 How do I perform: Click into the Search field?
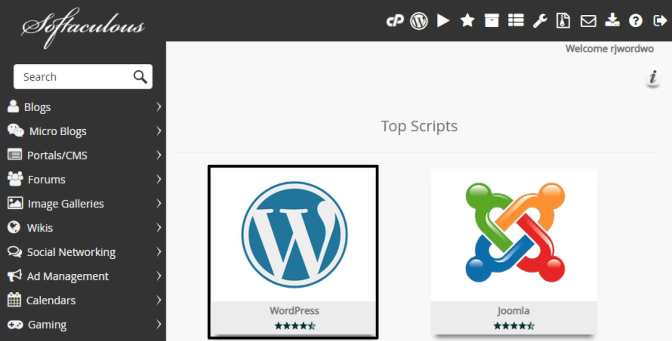[x=83, y=76]
